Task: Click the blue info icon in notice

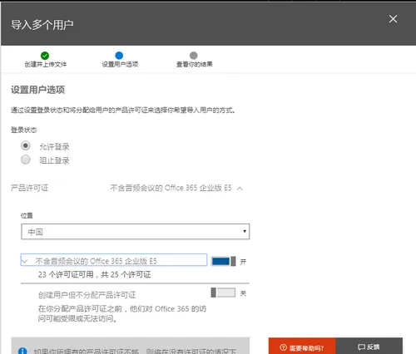Action: [22, 351]
